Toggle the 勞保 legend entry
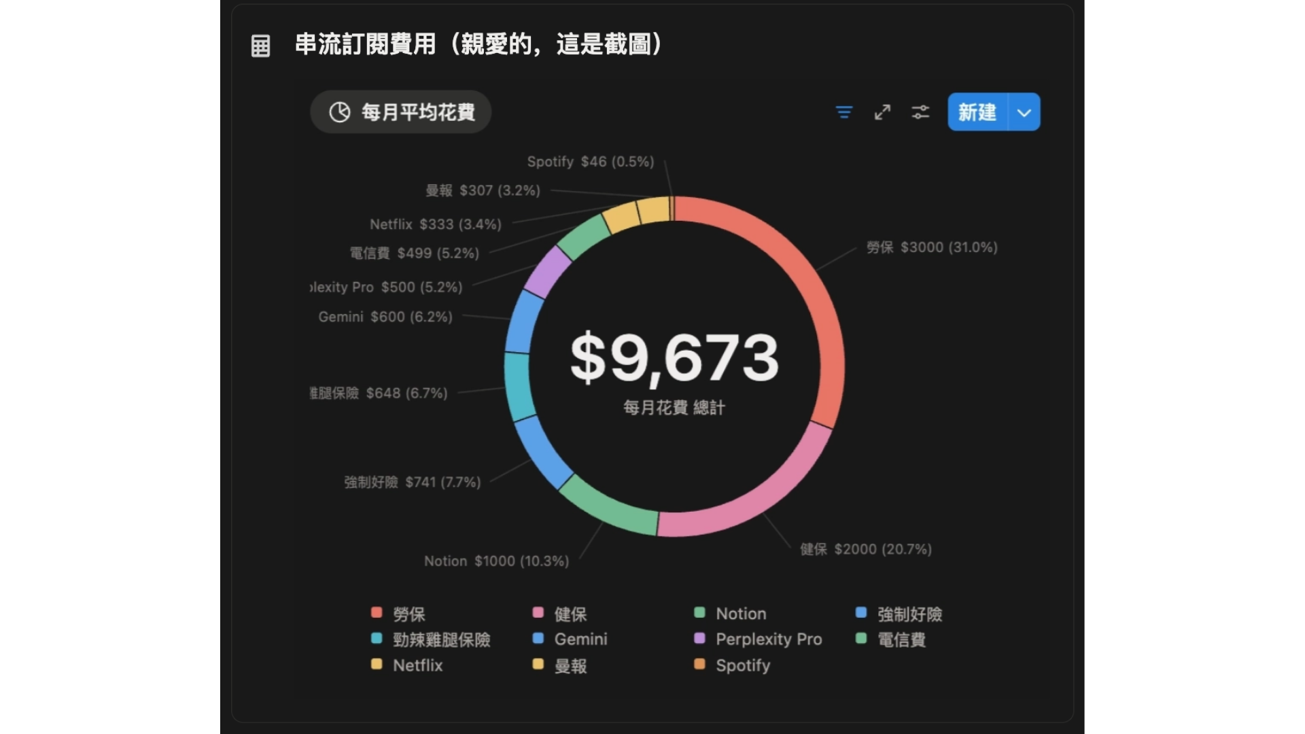 click(x=408, y=614)
